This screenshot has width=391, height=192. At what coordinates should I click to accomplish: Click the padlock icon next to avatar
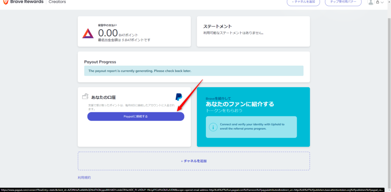[x=377, y=2]
